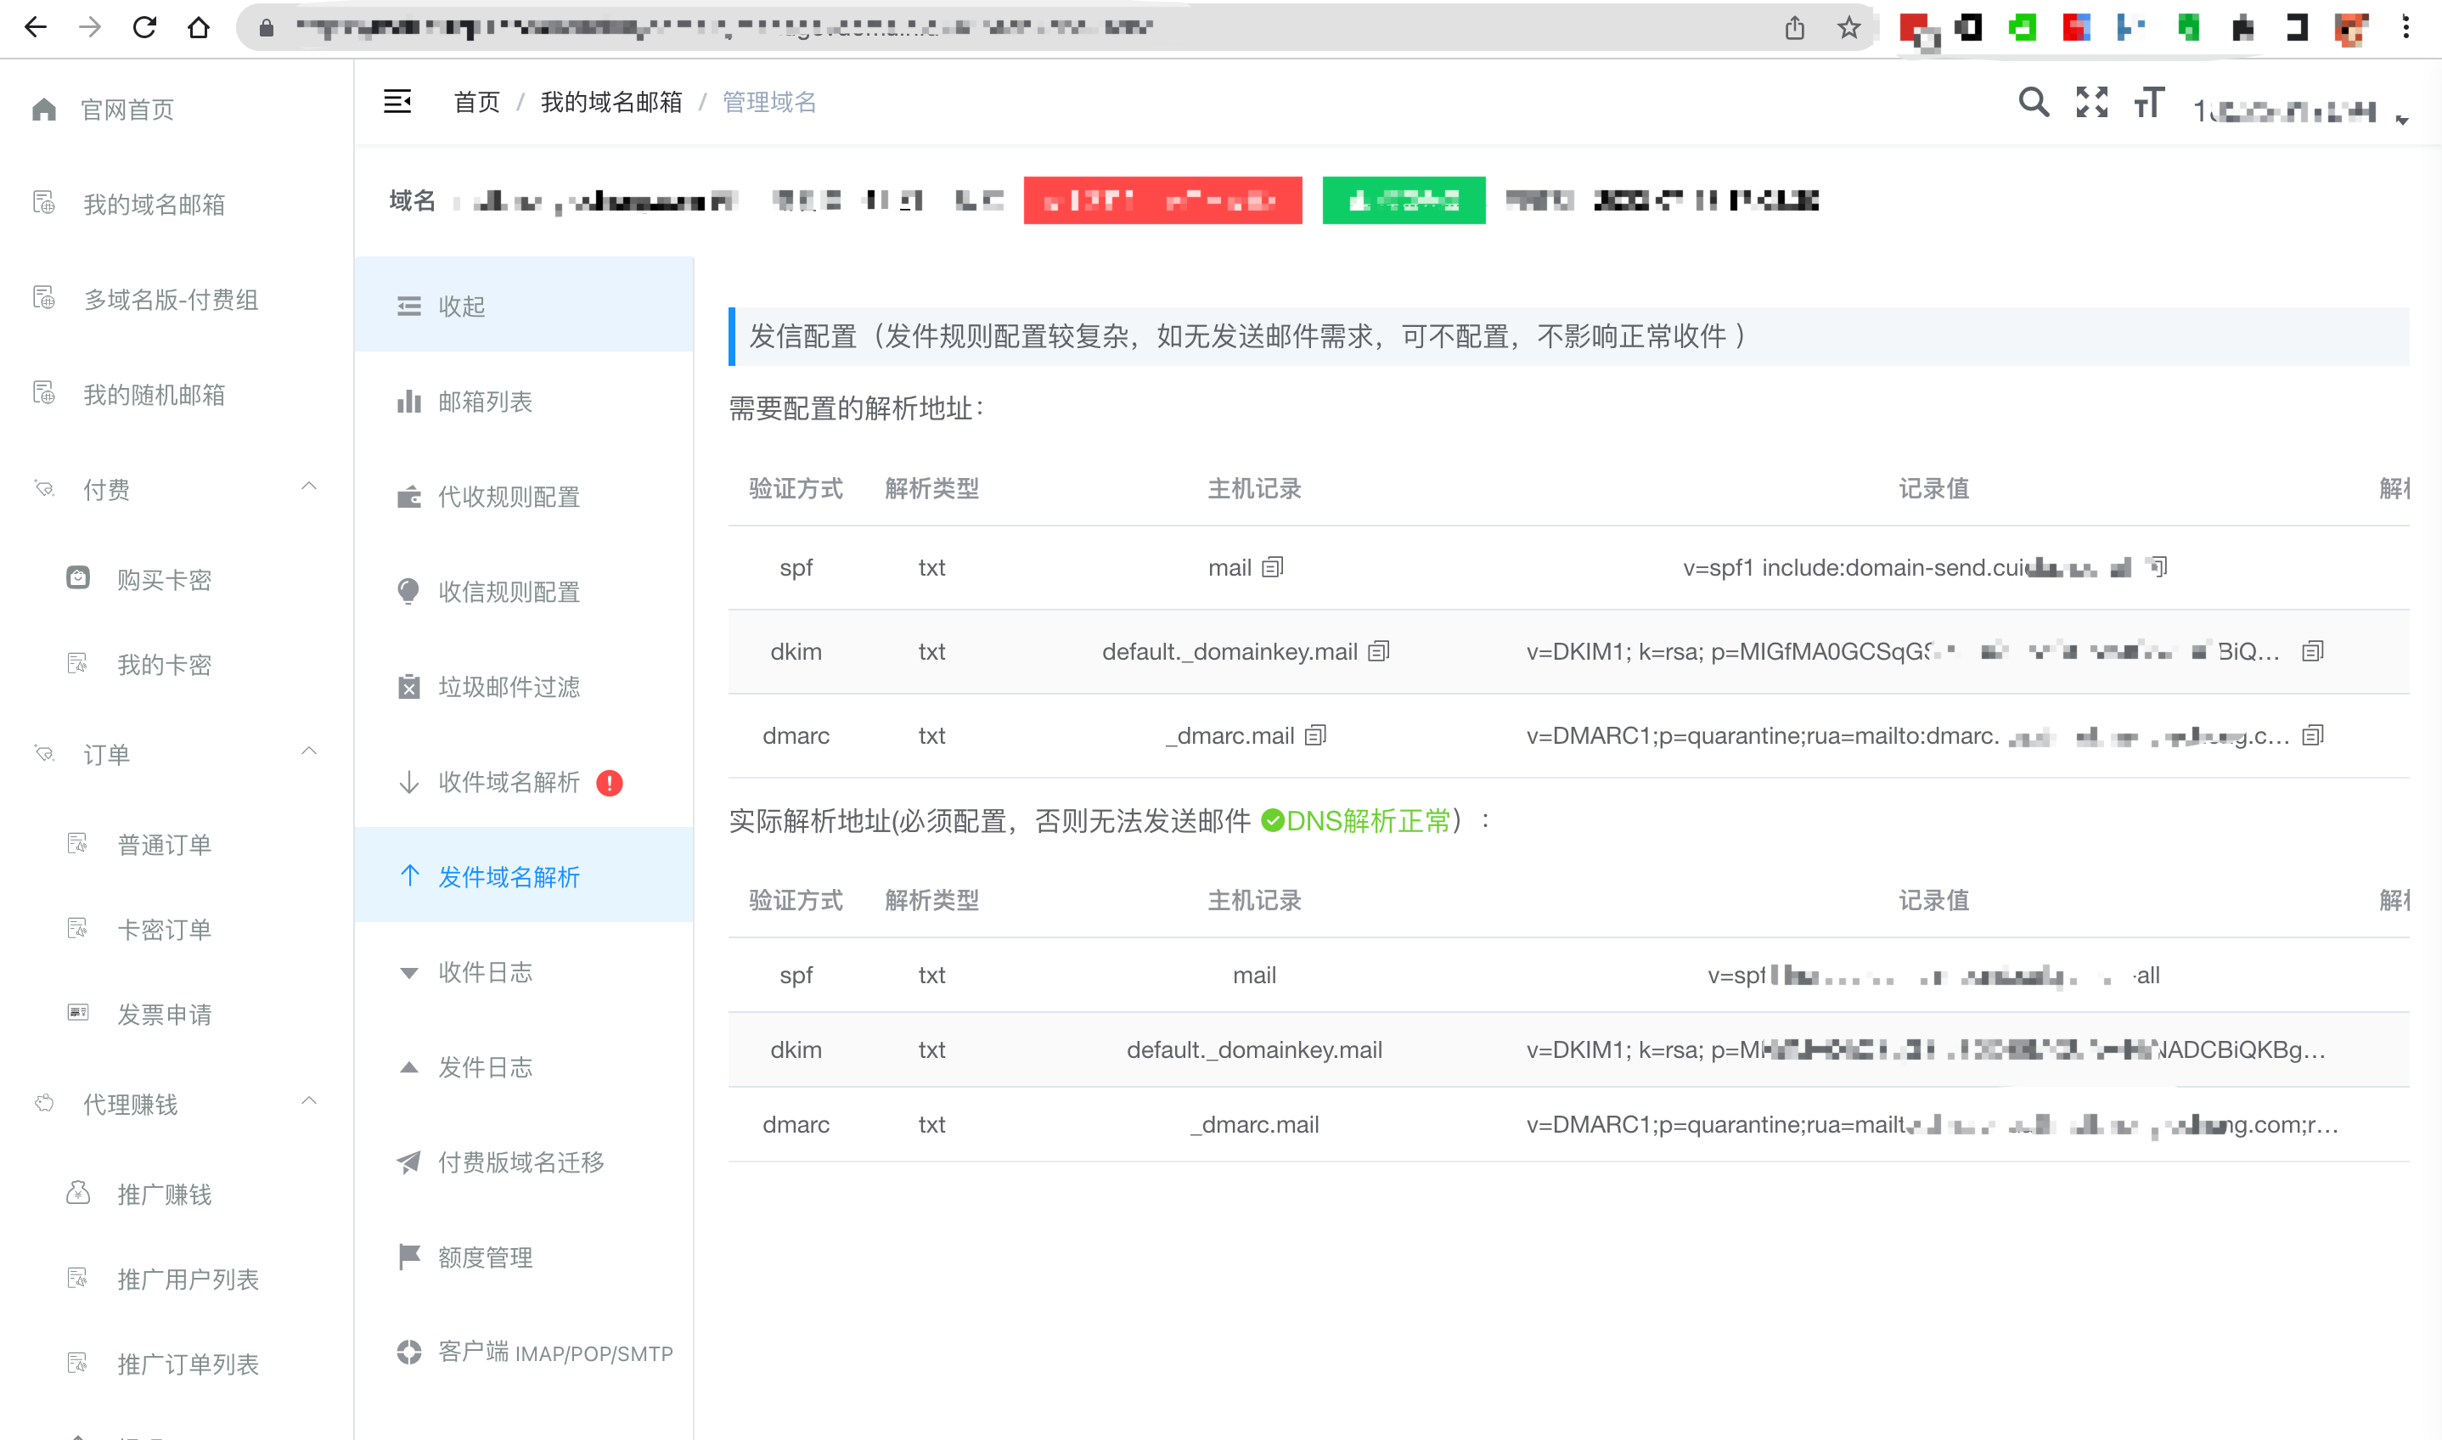Click the extensions puzzle icon in browser toolbar
The image size is (2442, 1440).
coord(2242,27)
